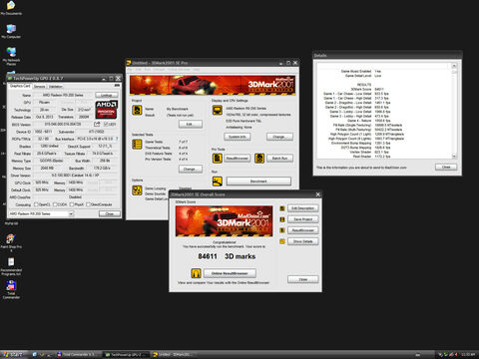The height and width of the screenshot is (359, 479).
Task: Click the Edit Description icon in score dialog
Action: (282, 208)
